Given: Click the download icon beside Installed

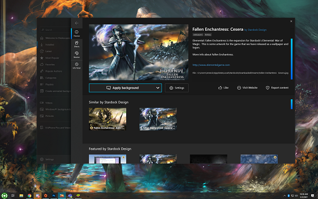Looking at the screenshot, I should point(42,45).
